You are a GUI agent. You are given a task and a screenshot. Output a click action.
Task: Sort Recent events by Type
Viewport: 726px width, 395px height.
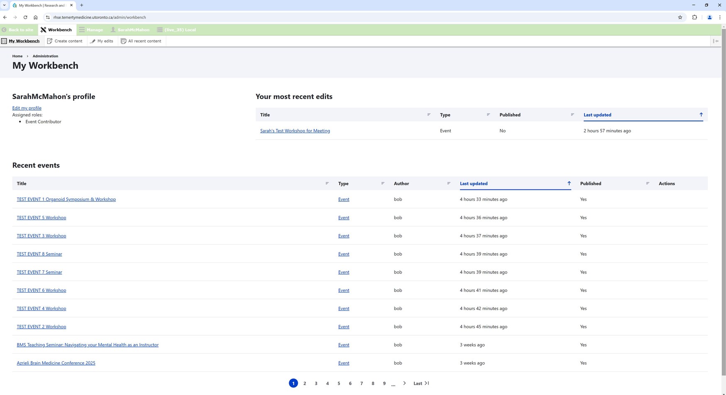point(361,184)
